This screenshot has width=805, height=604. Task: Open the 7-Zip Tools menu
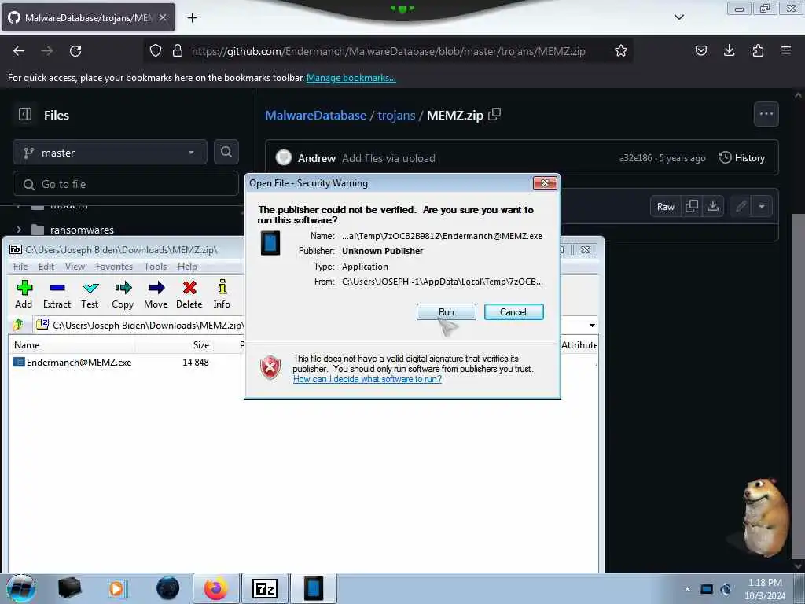[x=155, y=266]
